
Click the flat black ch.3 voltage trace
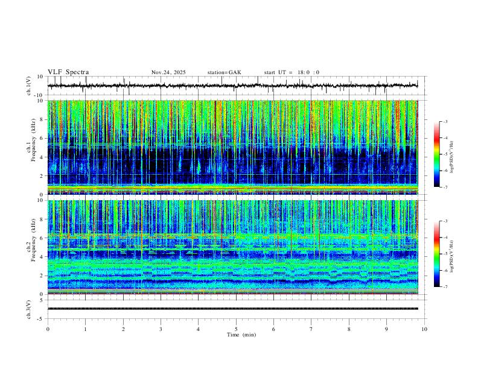pos(232,309)
